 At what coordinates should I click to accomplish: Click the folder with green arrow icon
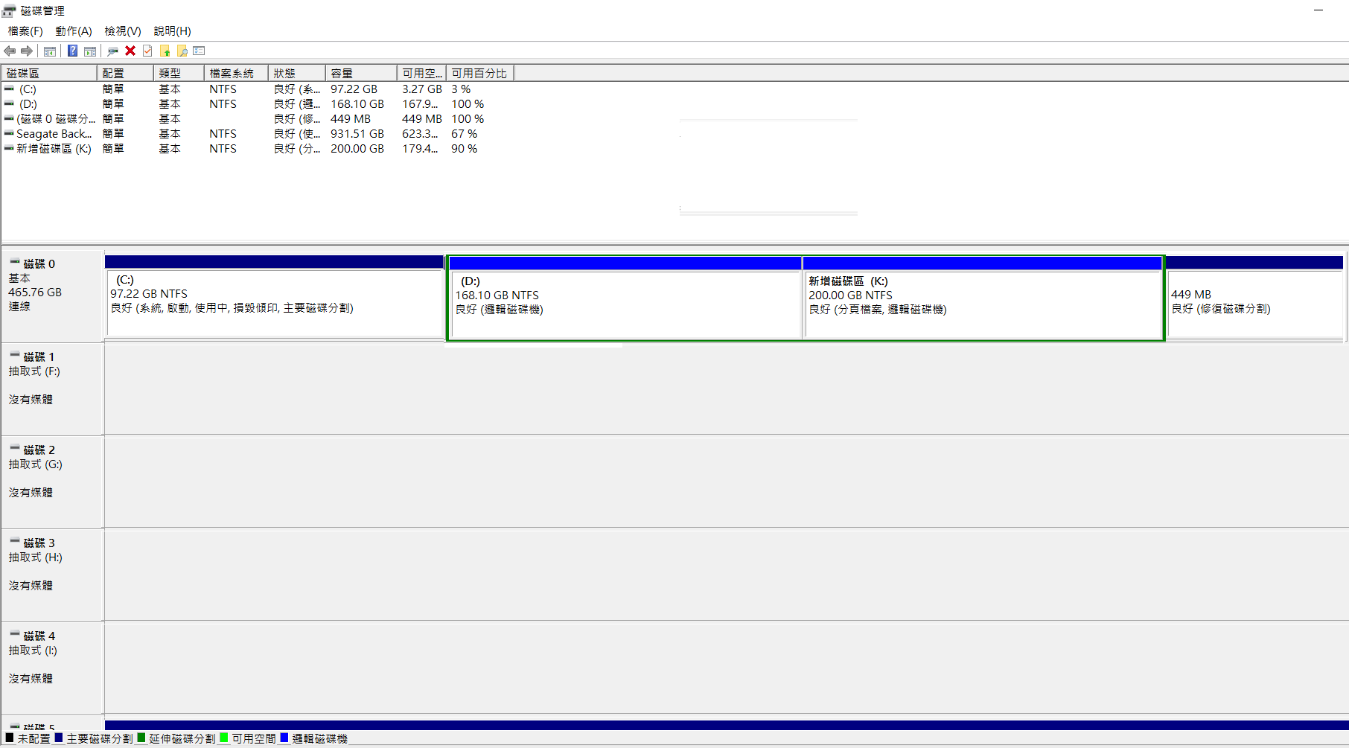coord(165,51)
